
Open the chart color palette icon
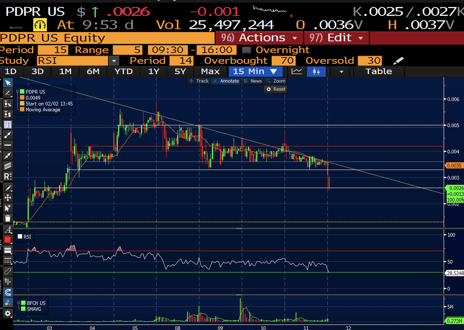pos(8,303)
